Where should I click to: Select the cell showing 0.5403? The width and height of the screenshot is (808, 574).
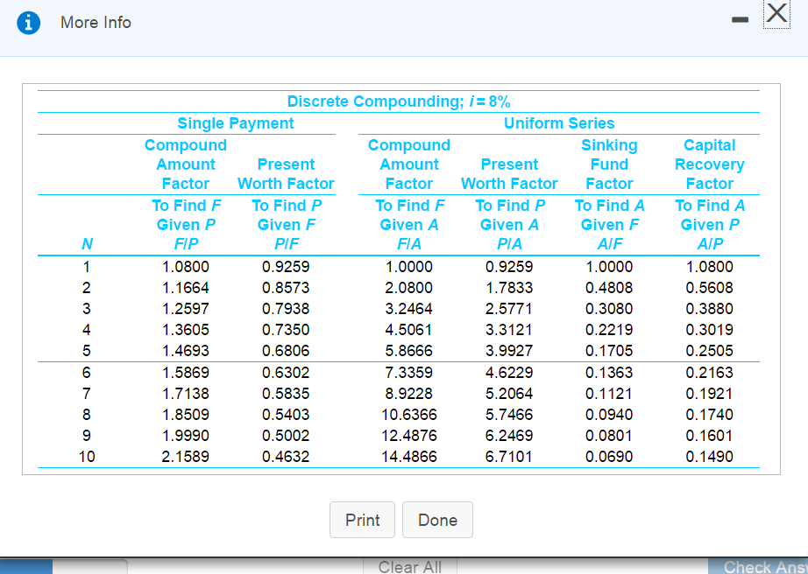click(x=286, y=415)
